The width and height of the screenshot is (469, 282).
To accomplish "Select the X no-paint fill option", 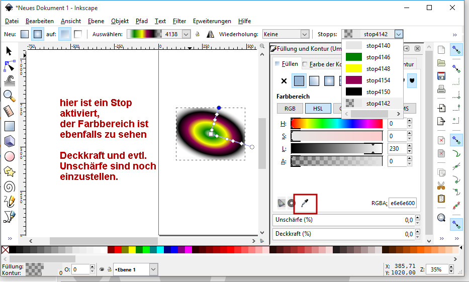I will pyautogui.click(x=284, y=81).
